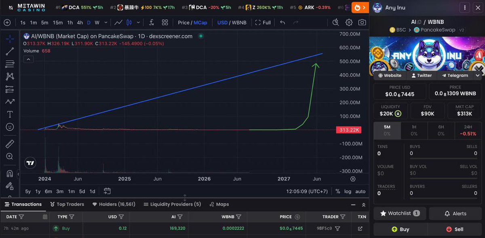The image size is (485, 238).
Task: Select the 15m timeframe
Action: coord(57,23)
